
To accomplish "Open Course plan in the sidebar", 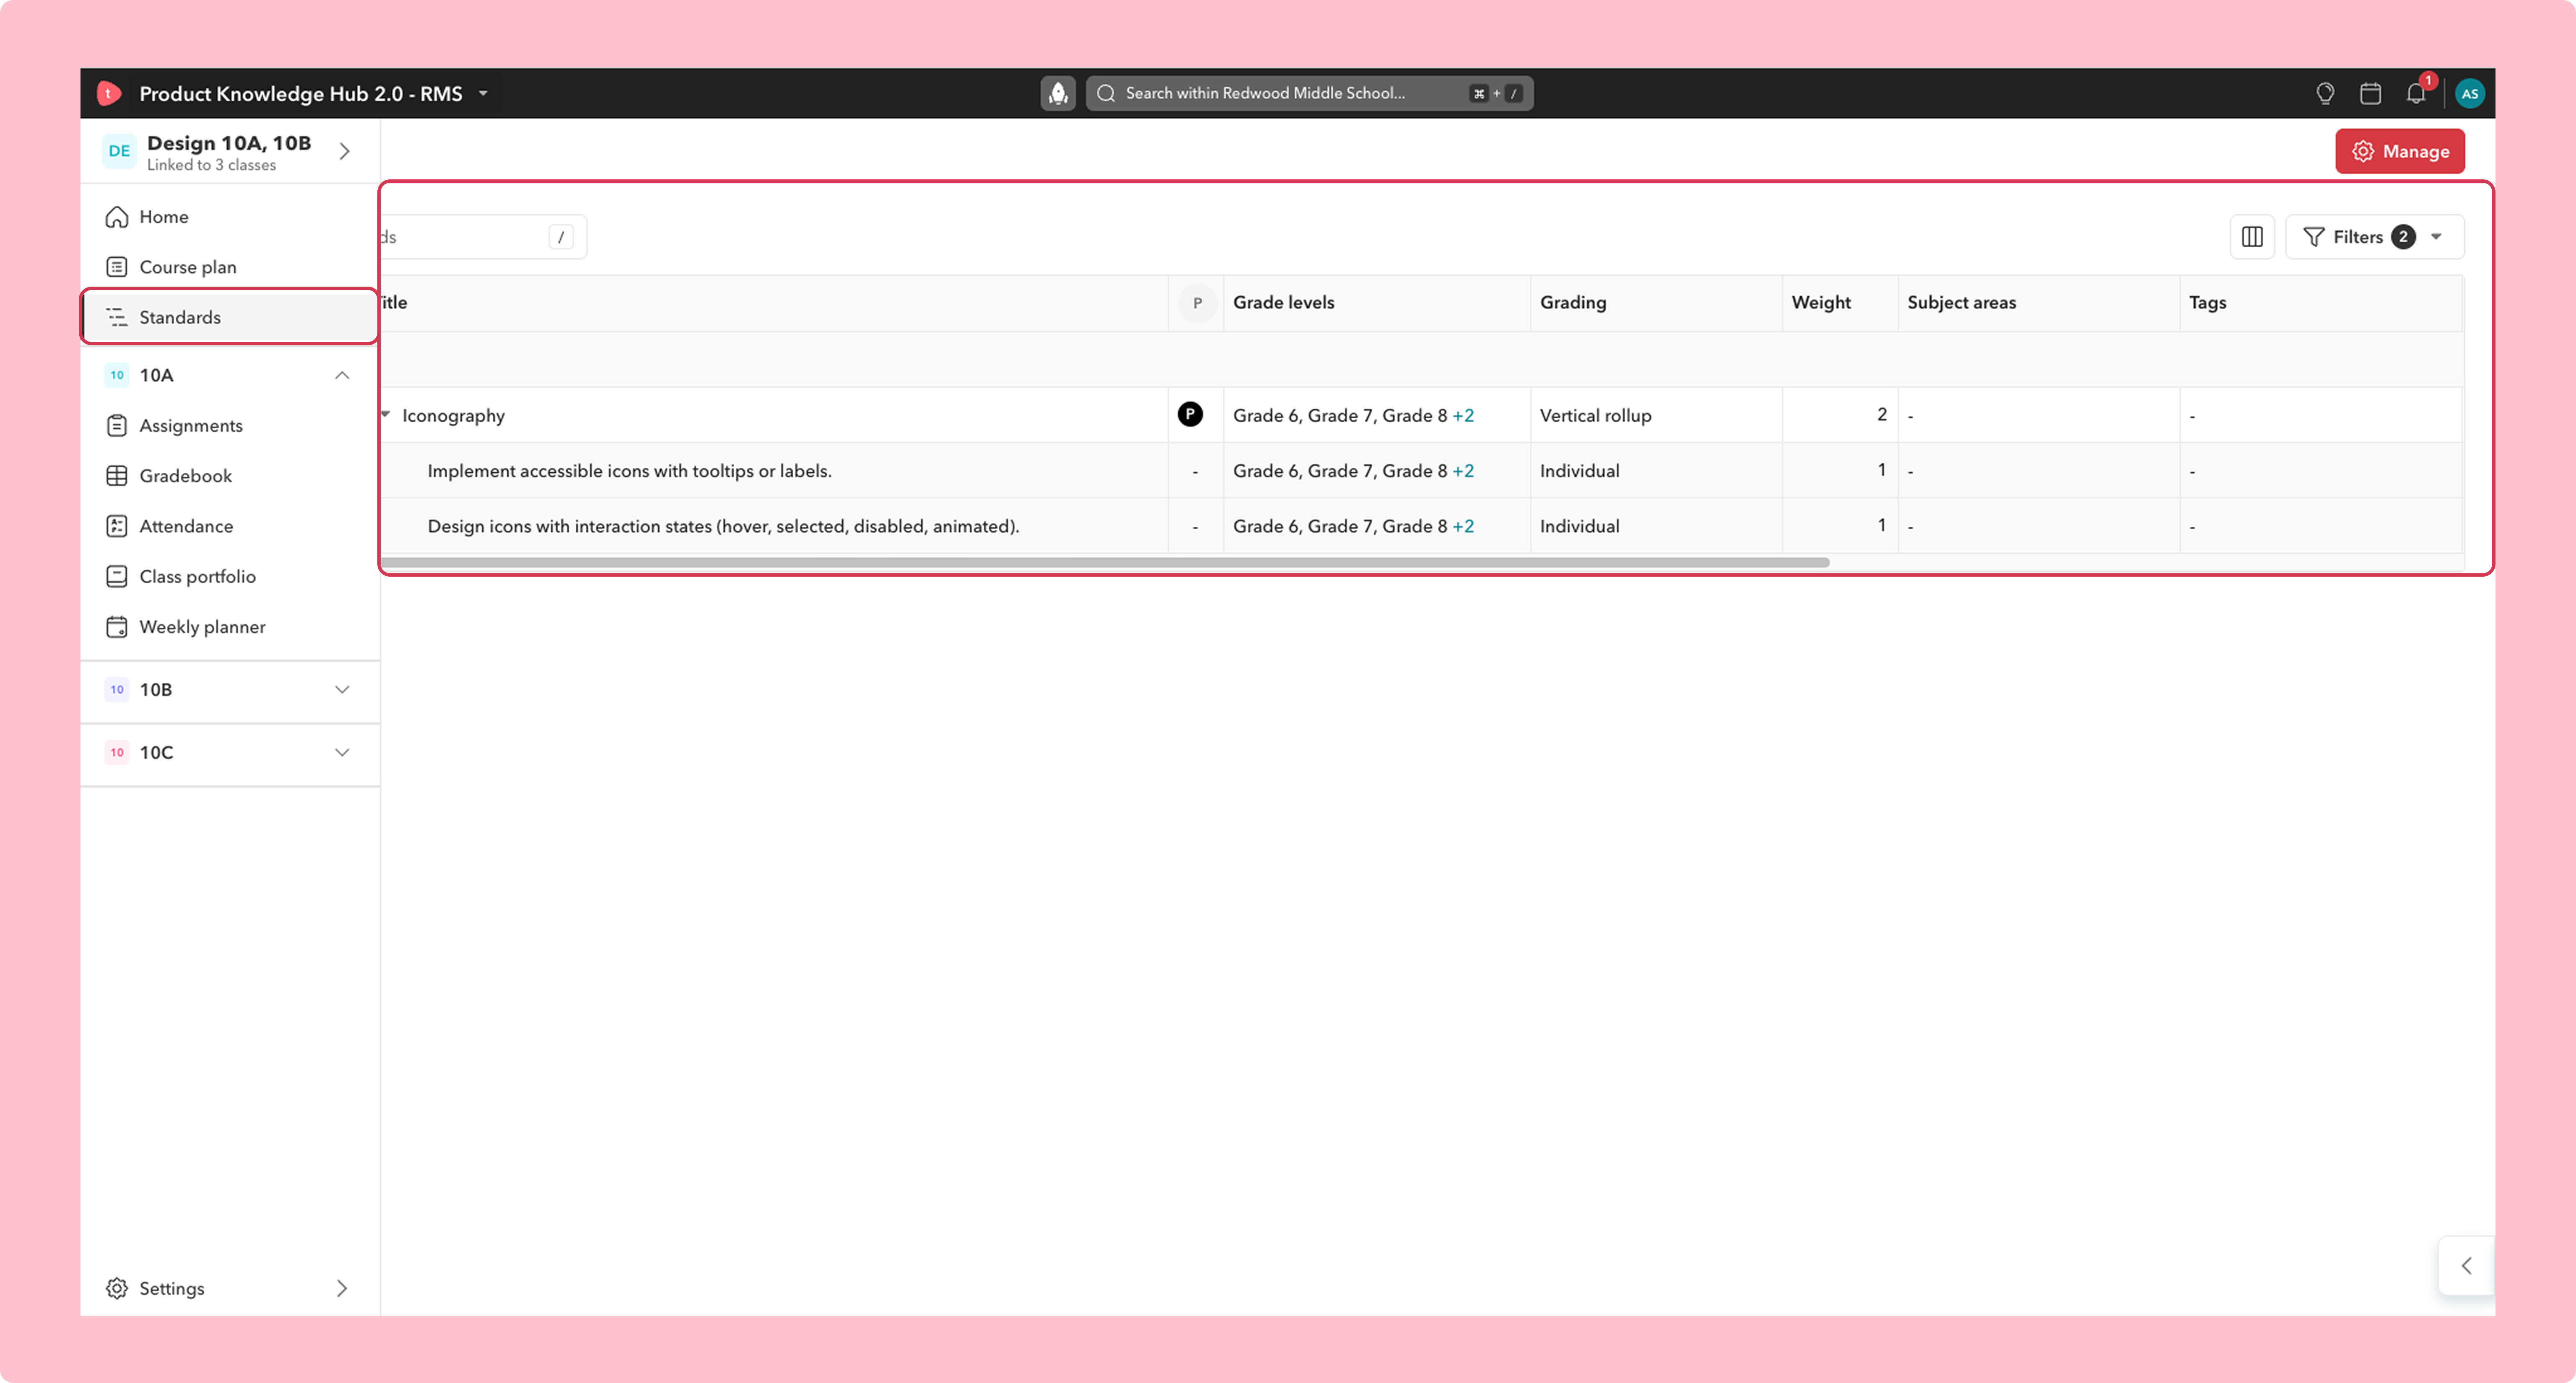I will [230, 267].
